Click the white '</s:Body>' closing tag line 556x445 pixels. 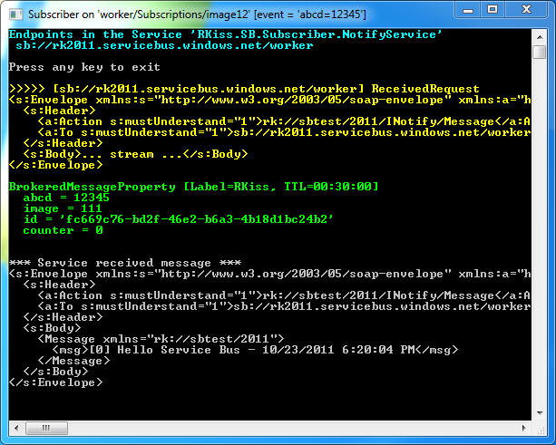tap(55, 372)
